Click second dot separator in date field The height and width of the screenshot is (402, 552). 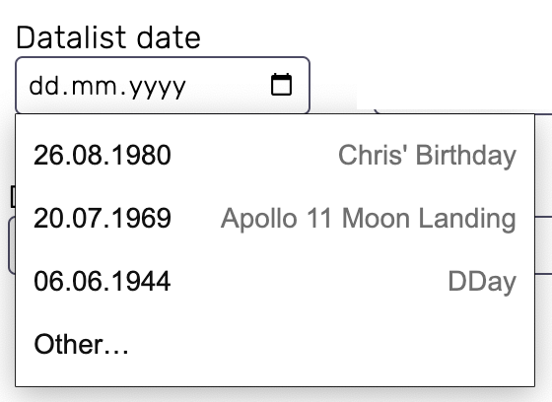pos(123,93)
